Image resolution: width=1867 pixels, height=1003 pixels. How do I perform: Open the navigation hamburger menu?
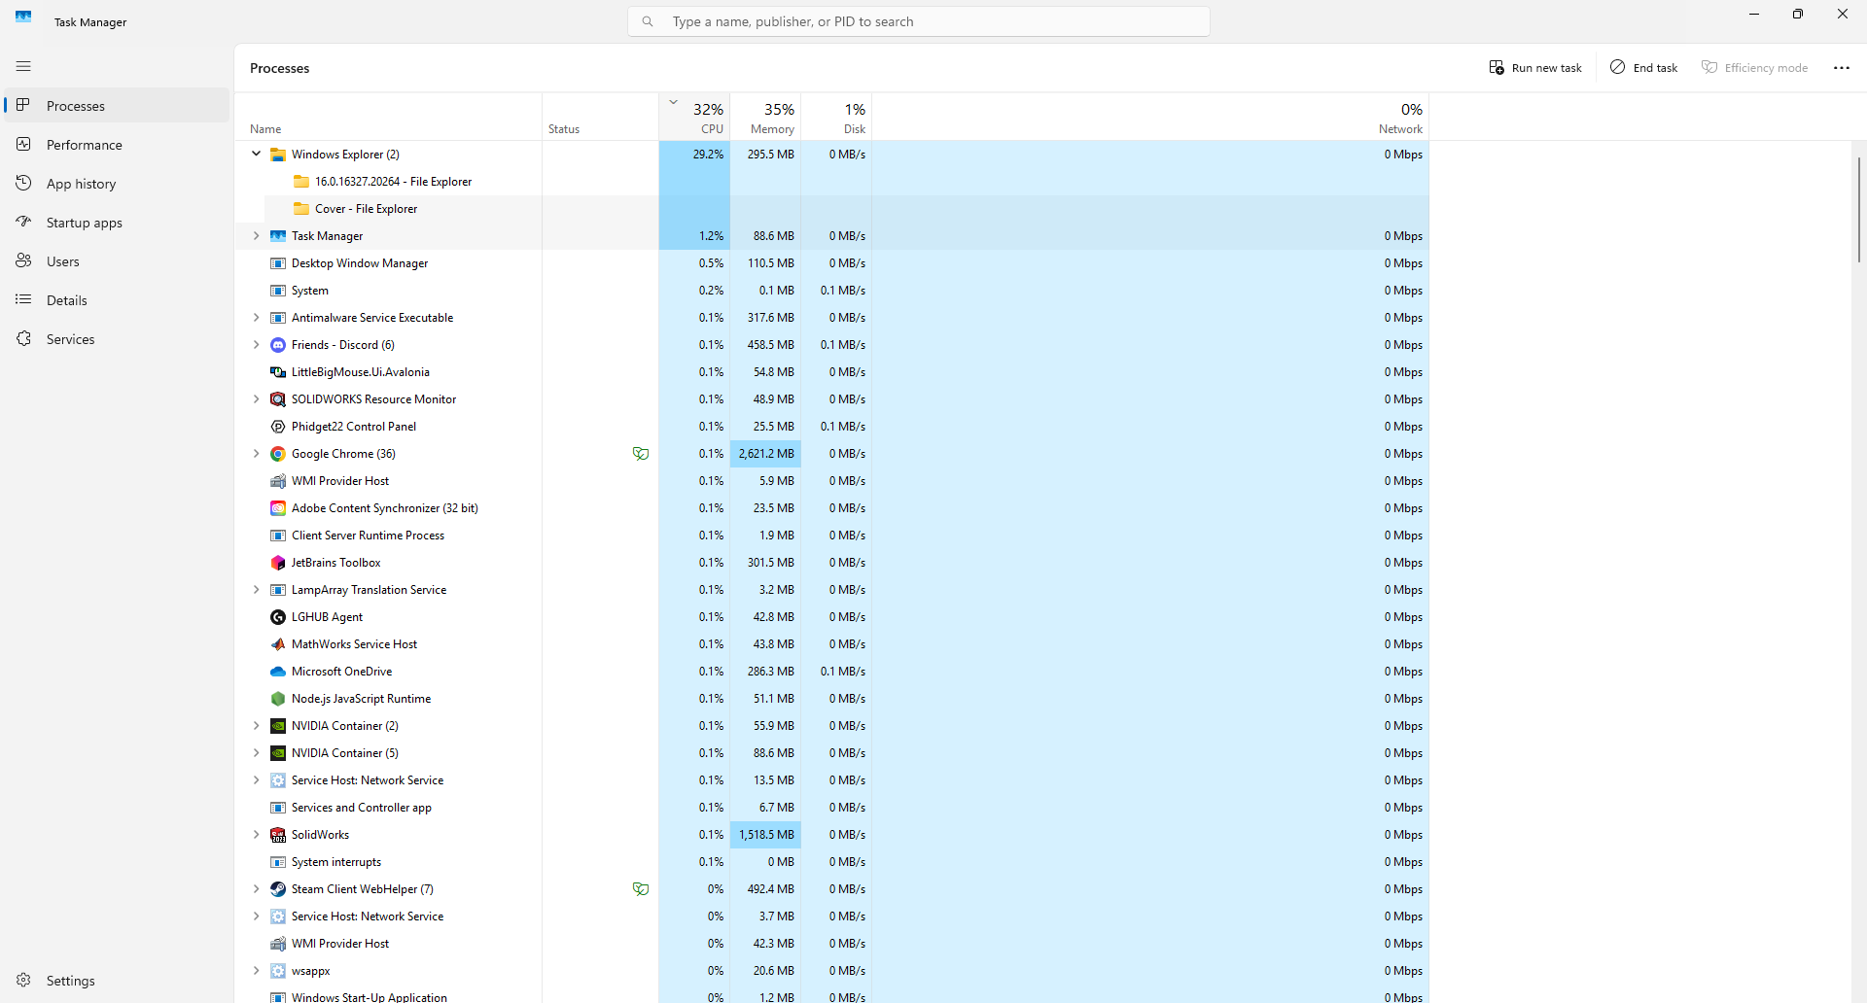(x=23, y=66)
